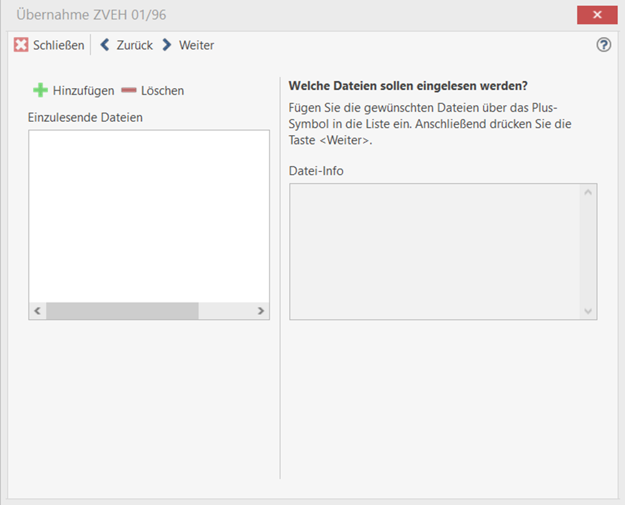
Task: Go back using the Zurück label
Action: pos(134,45)
